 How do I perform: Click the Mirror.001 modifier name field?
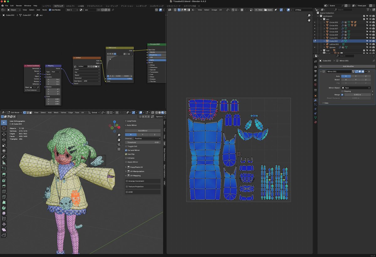tap(339, 72)
